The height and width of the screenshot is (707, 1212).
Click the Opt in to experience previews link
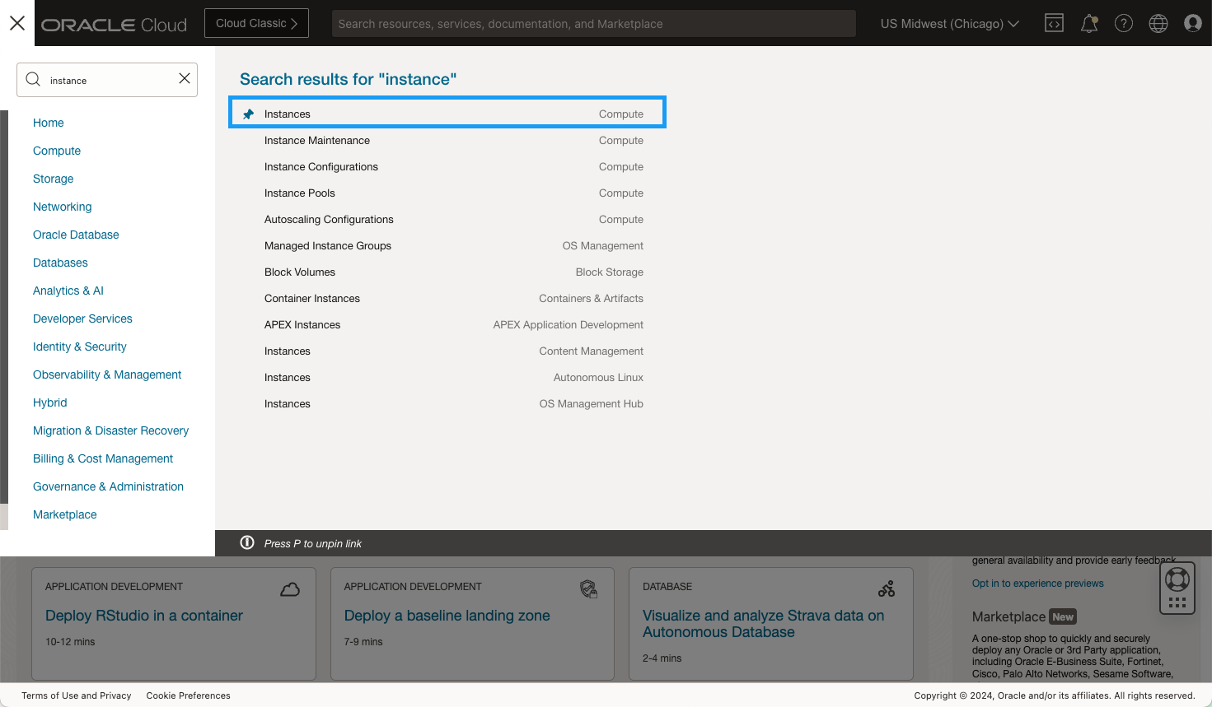pyautogui.click(x=1037, y=584)
